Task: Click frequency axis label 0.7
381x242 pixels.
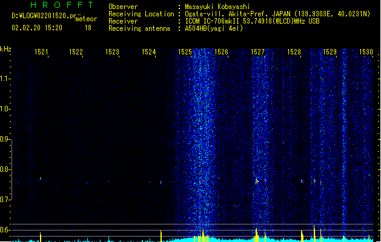Action: coord(5,200)
